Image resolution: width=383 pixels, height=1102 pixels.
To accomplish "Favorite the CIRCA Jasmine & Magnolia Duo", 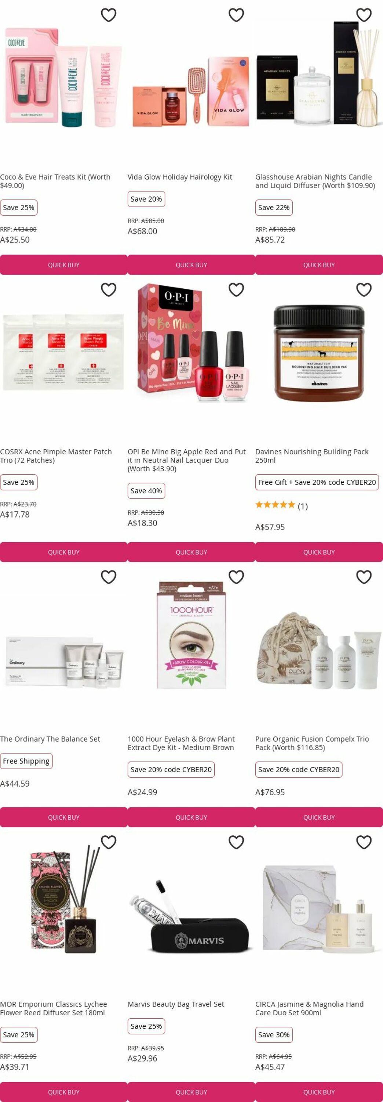I will 364,842.
